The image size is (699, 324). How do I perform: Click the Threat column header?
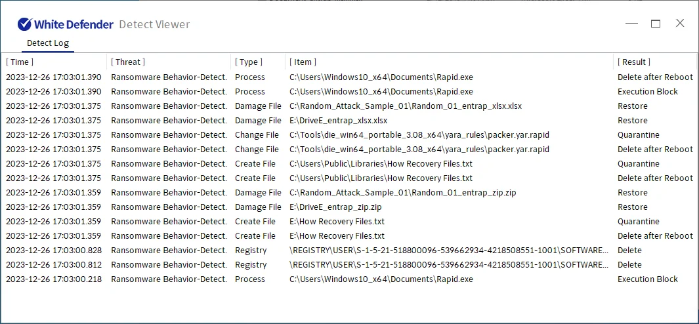(128, 62)
